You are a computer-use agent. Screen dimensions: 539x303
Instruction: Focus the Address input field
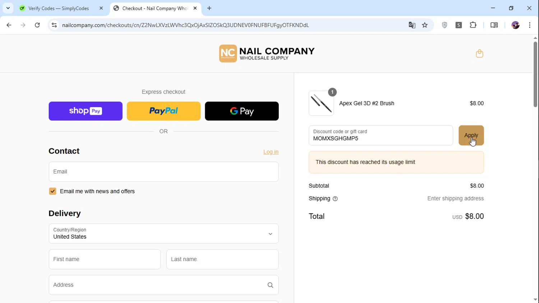[x=163, y=285]
